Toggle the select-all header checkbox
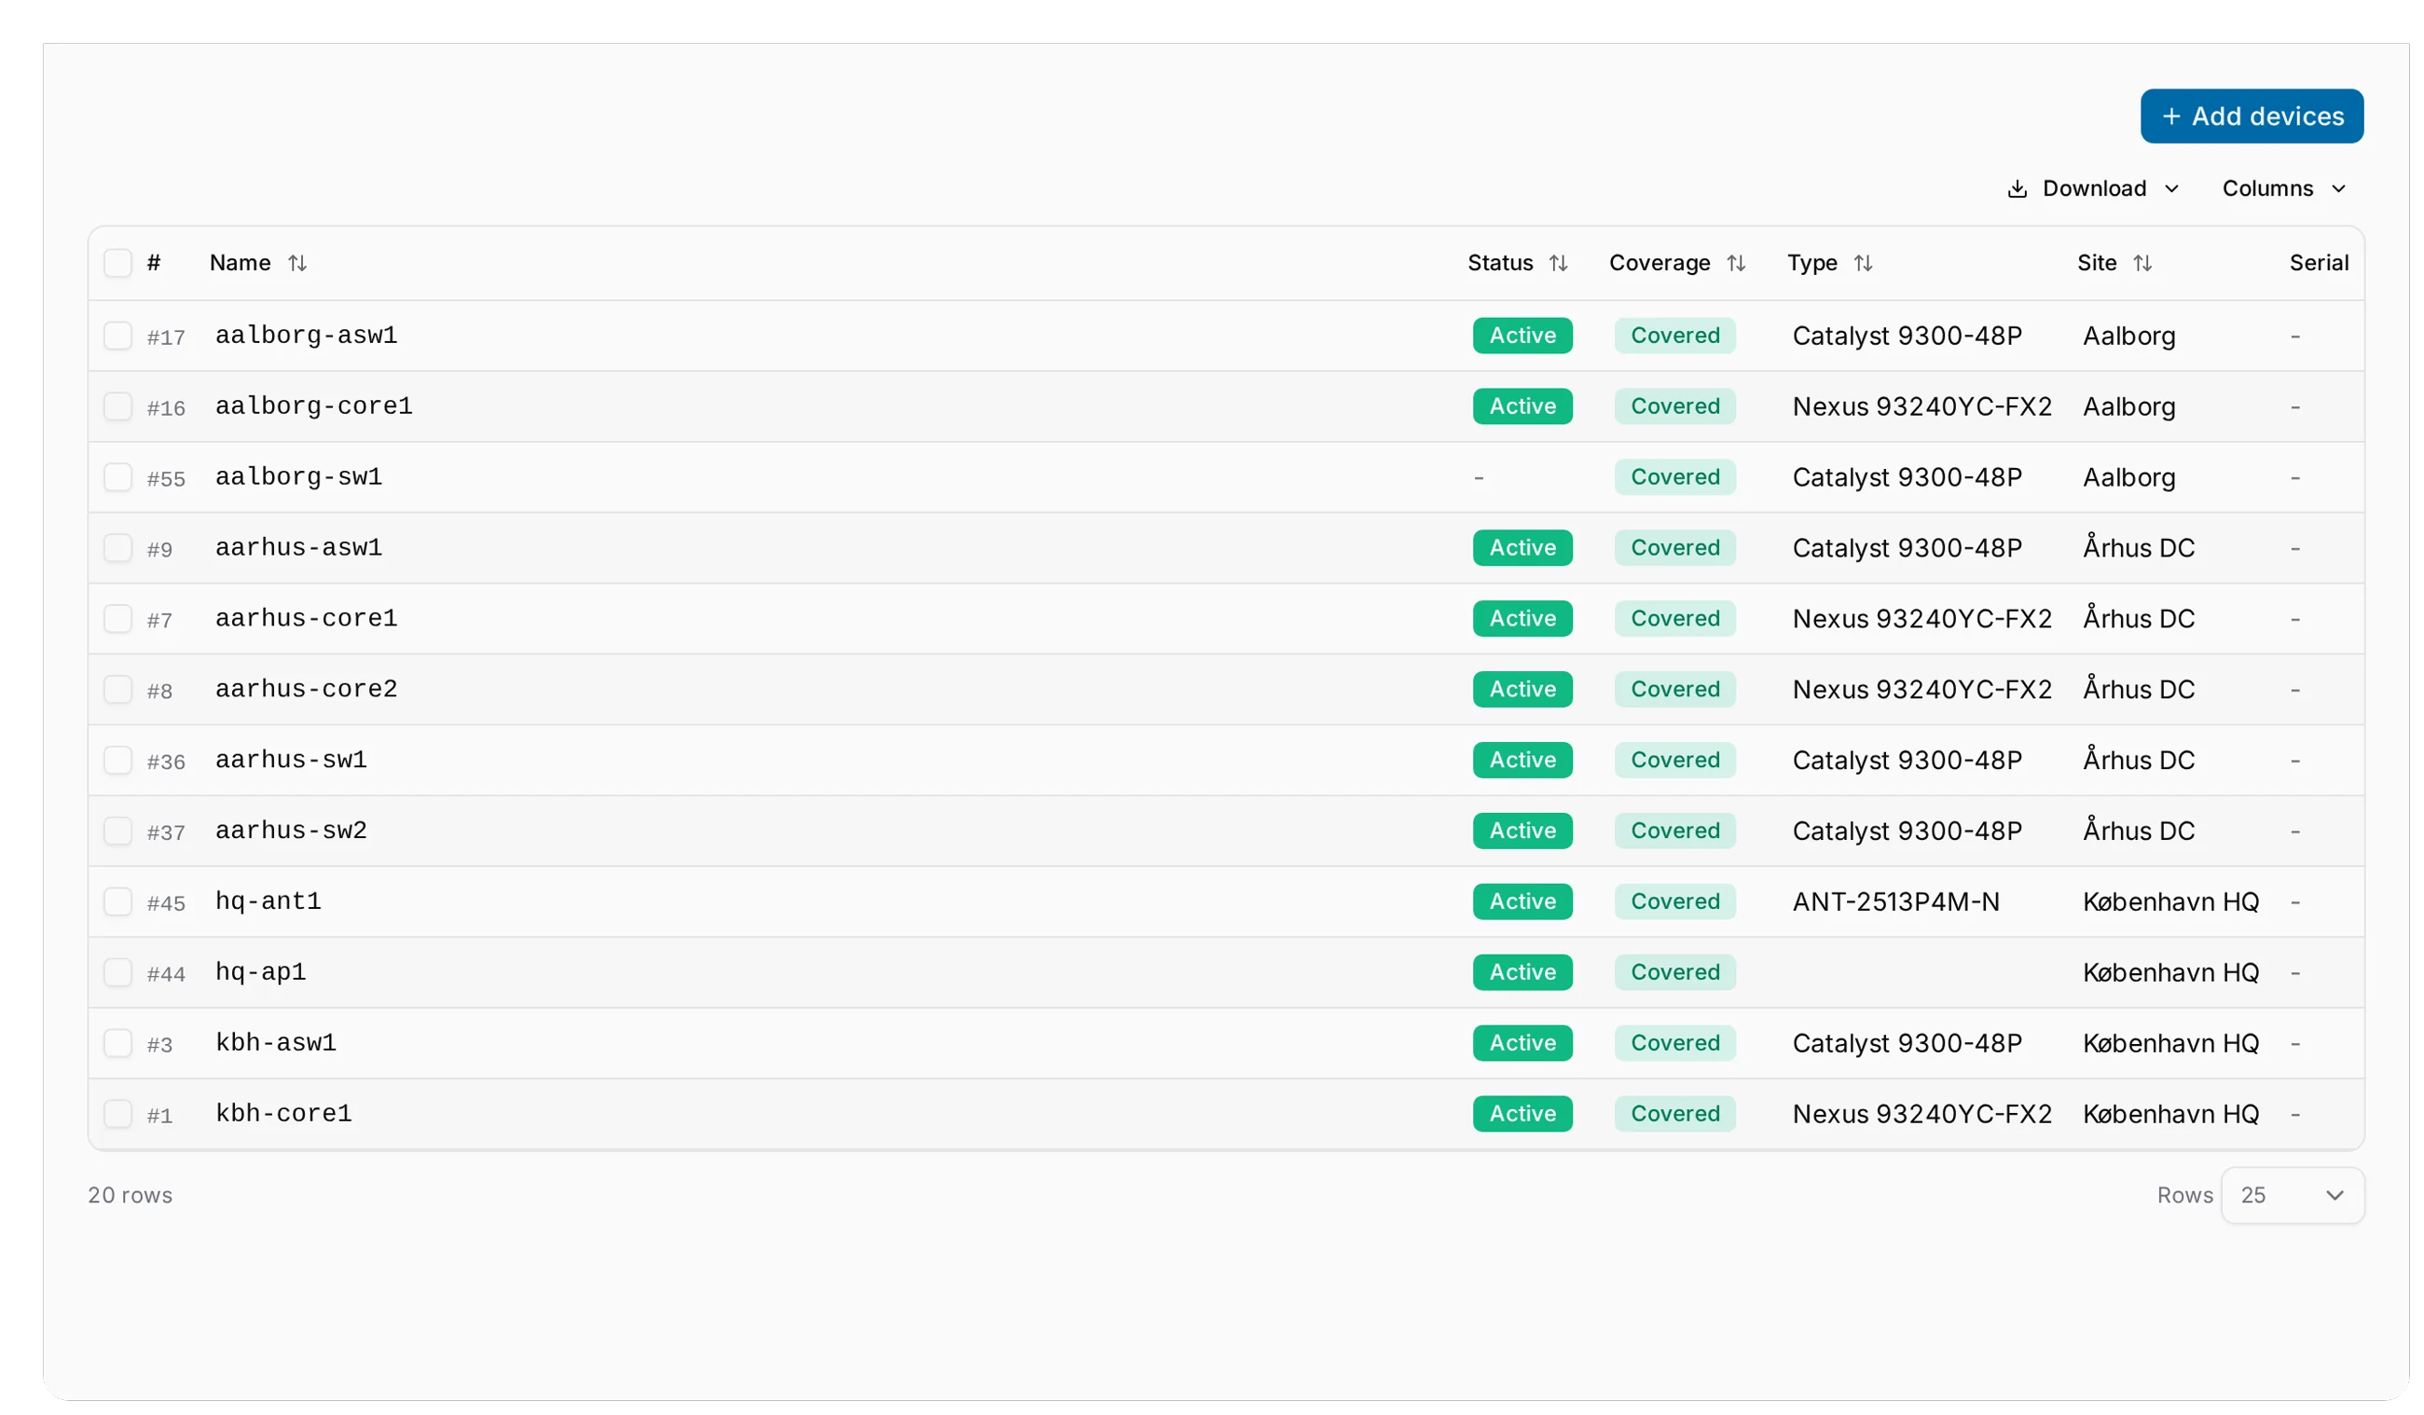The height and width of the screenshot is (1415, 2424). tap(117, 263)
